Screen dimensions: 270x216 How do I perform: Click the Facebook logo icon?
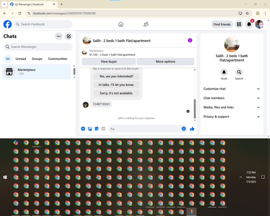8,24
